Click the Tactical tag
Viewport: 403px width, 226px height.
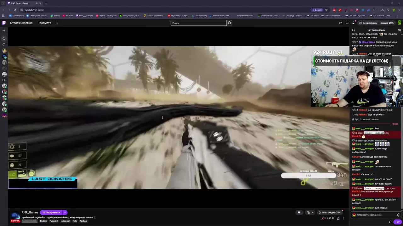point(83,221)
